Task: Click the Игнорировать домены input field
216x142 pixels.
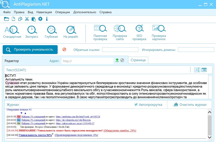Action: click(196, 50)
